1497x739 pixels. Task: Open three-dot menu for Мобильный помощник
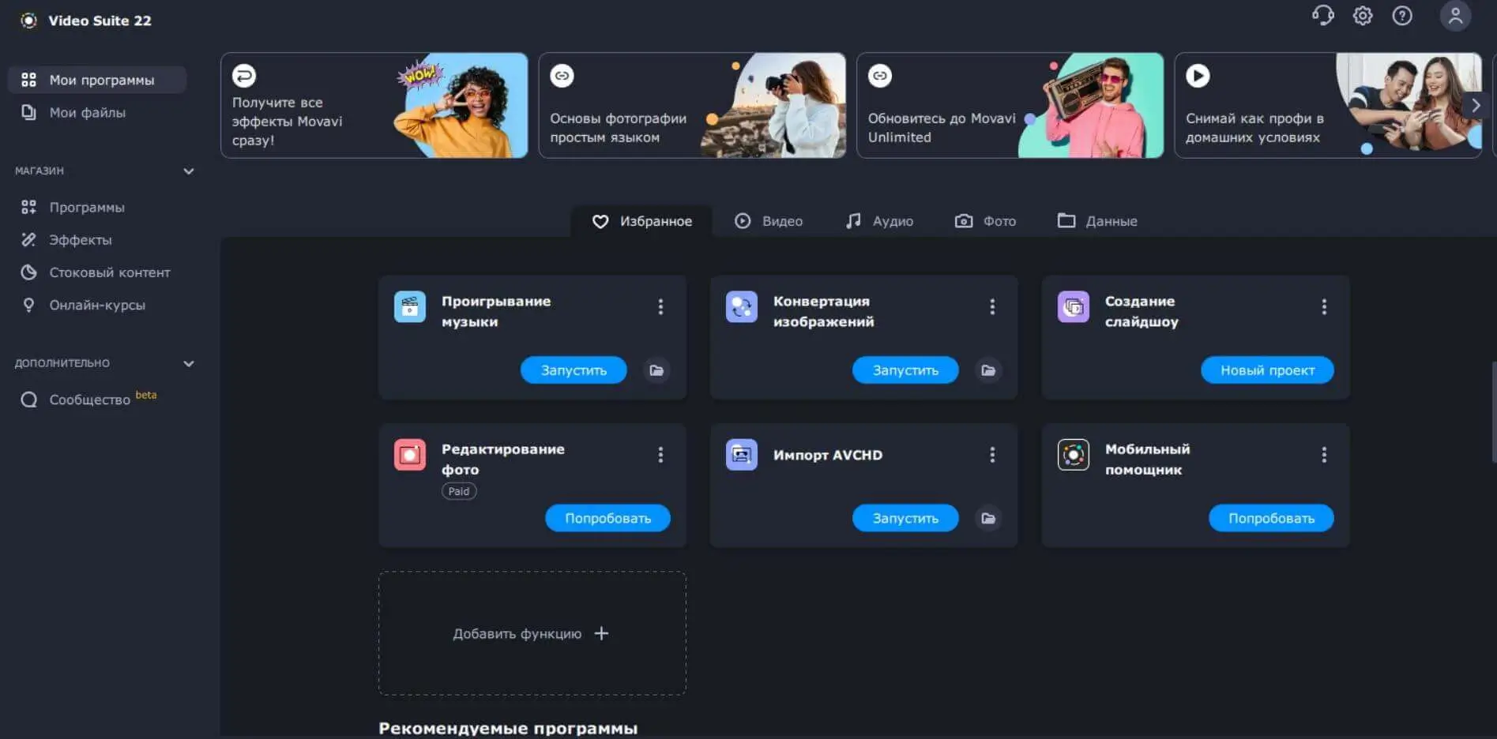click(1324, 455)
